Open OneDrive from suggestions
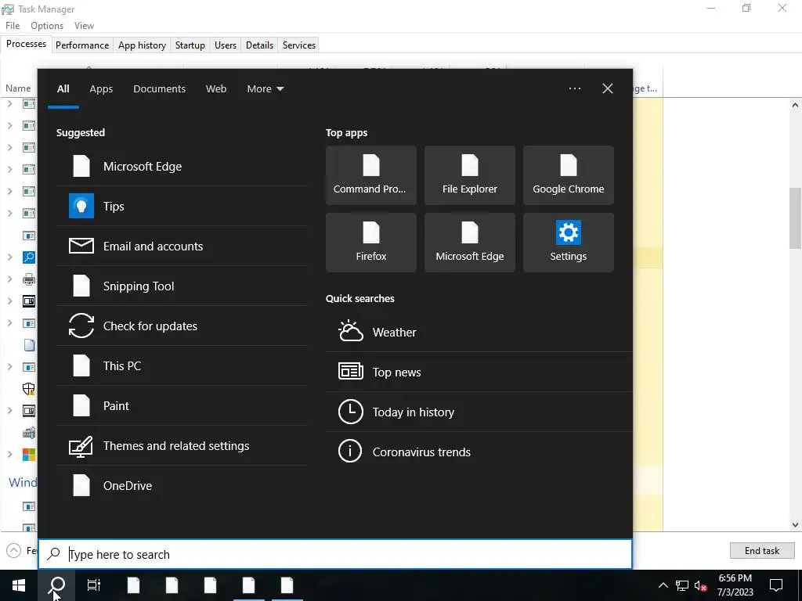Image resolution: width=802 pixels, height=601 pixels. coord(182,485)
